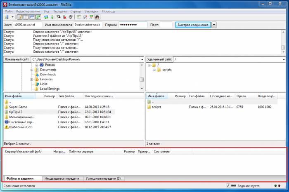Select the tipTipv13 folder

click(x=16, y=112)
